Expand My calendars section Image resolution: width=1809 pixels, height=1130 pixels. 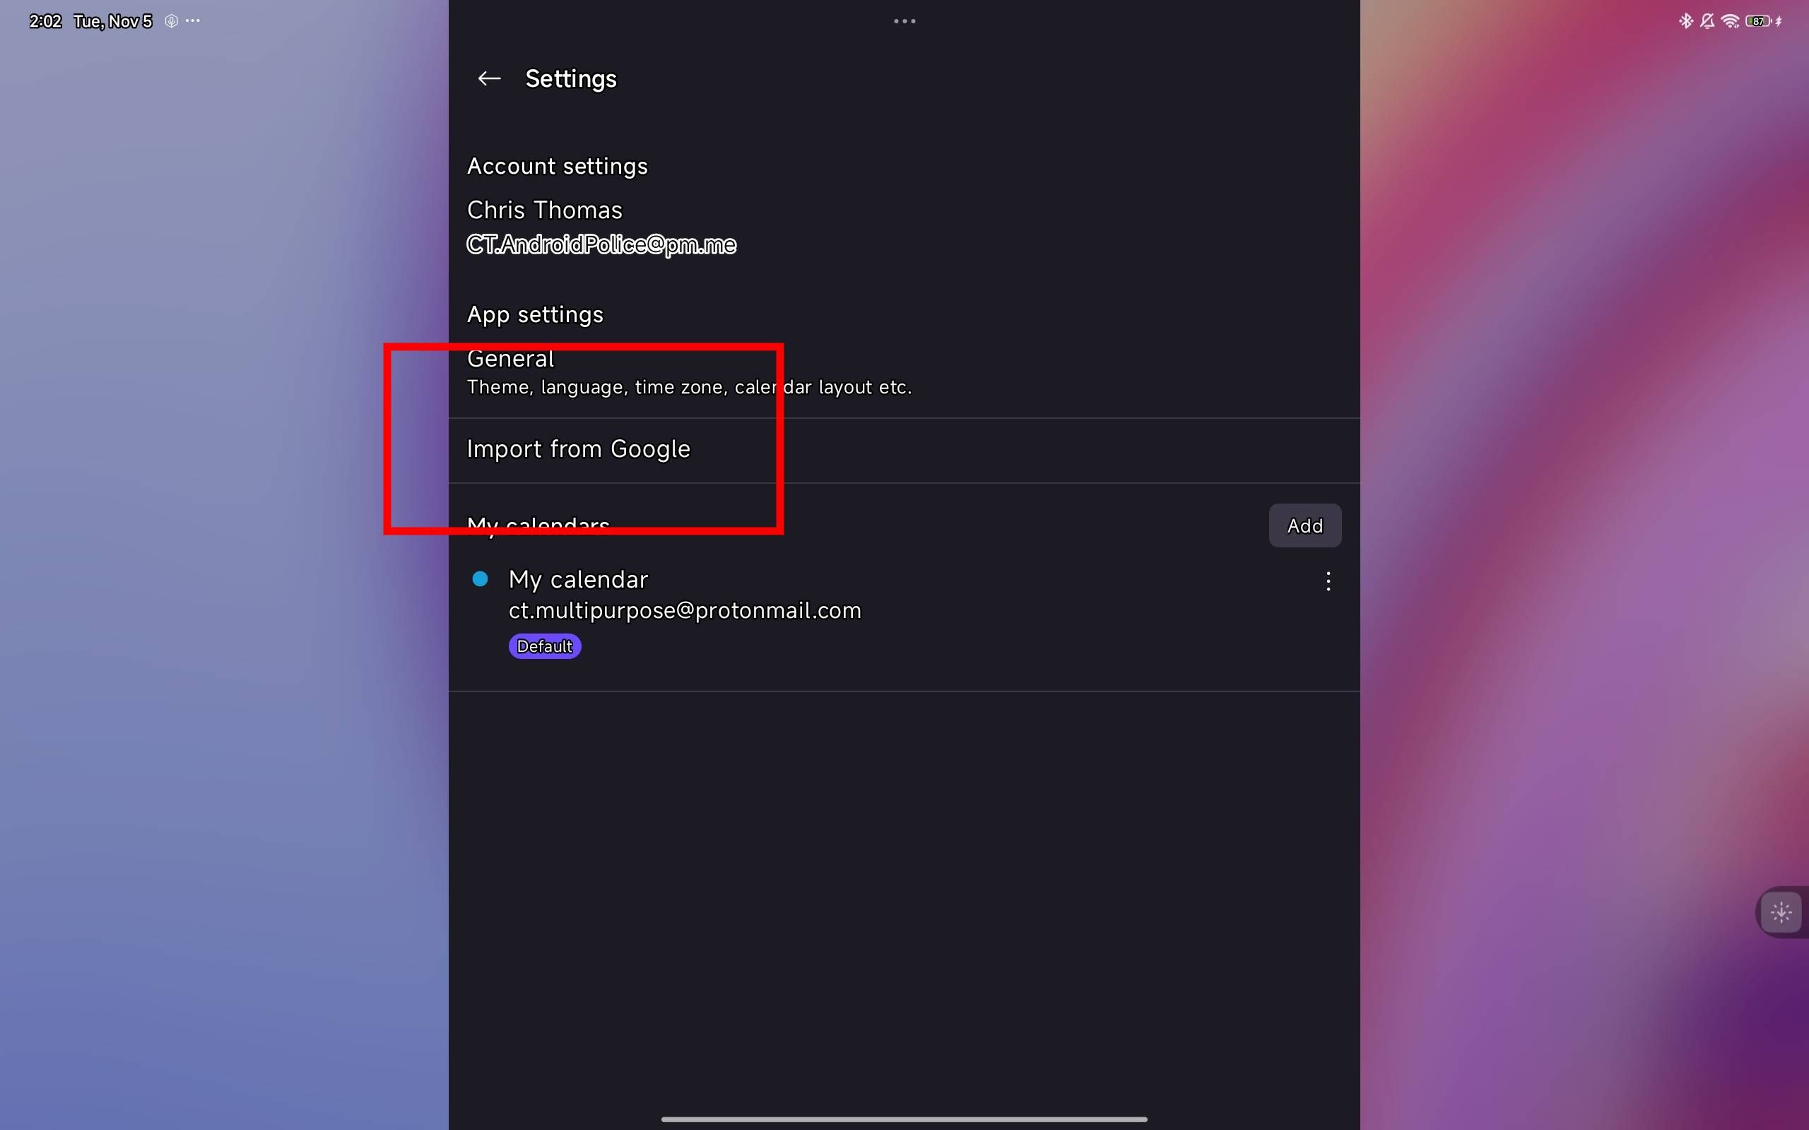[x=538, y=526]
